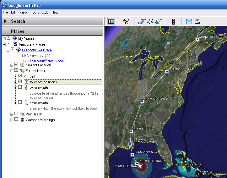Click the 1 AM CDT Mon forecast marker
This screenshot has height=178, width=227.
click(132, 155)
